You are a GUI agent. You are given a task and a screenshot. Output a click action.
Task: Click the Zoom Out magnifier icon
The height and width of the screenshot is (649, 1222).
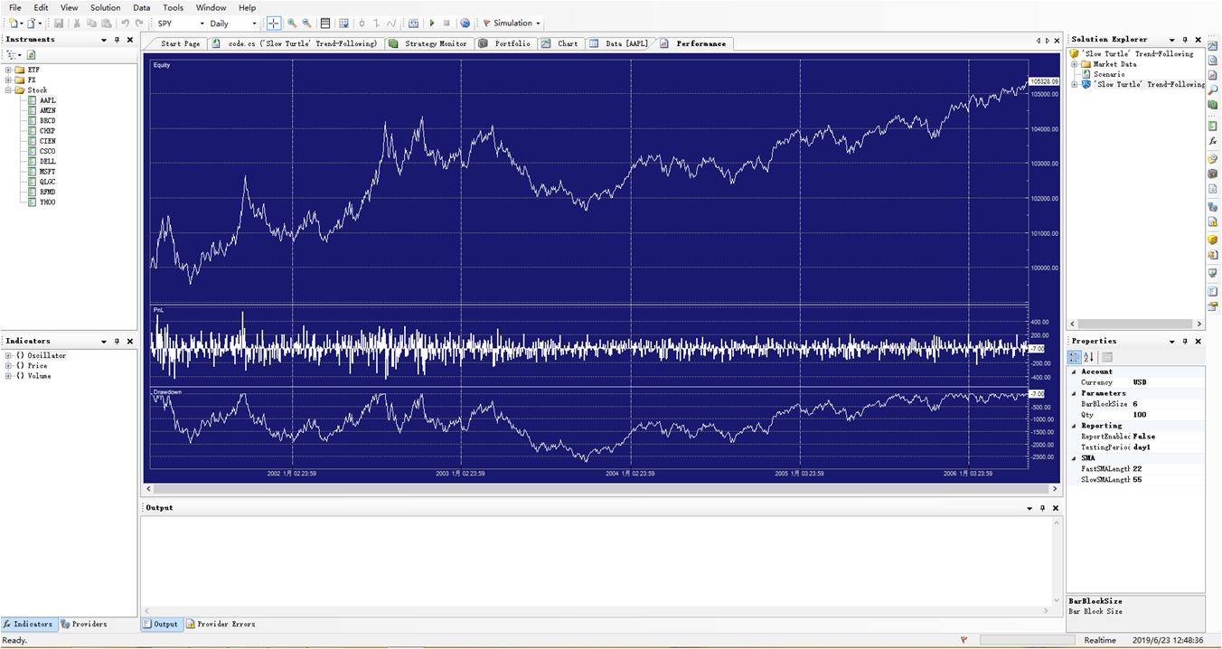tap(306, 24)
